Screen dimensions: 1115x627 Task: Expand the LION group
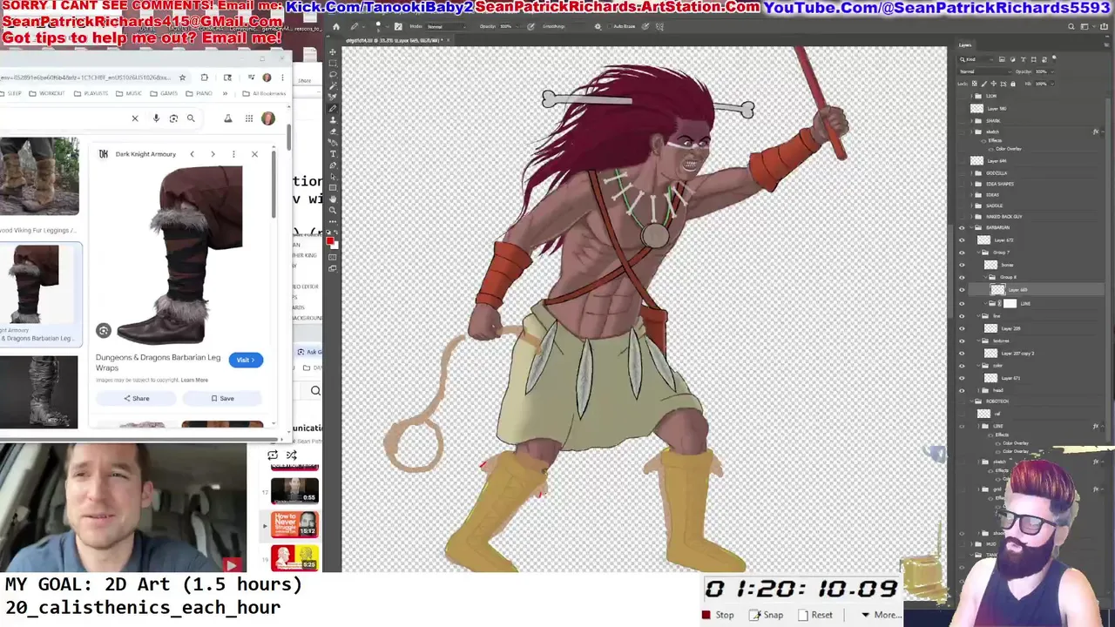tap(971, 96)
